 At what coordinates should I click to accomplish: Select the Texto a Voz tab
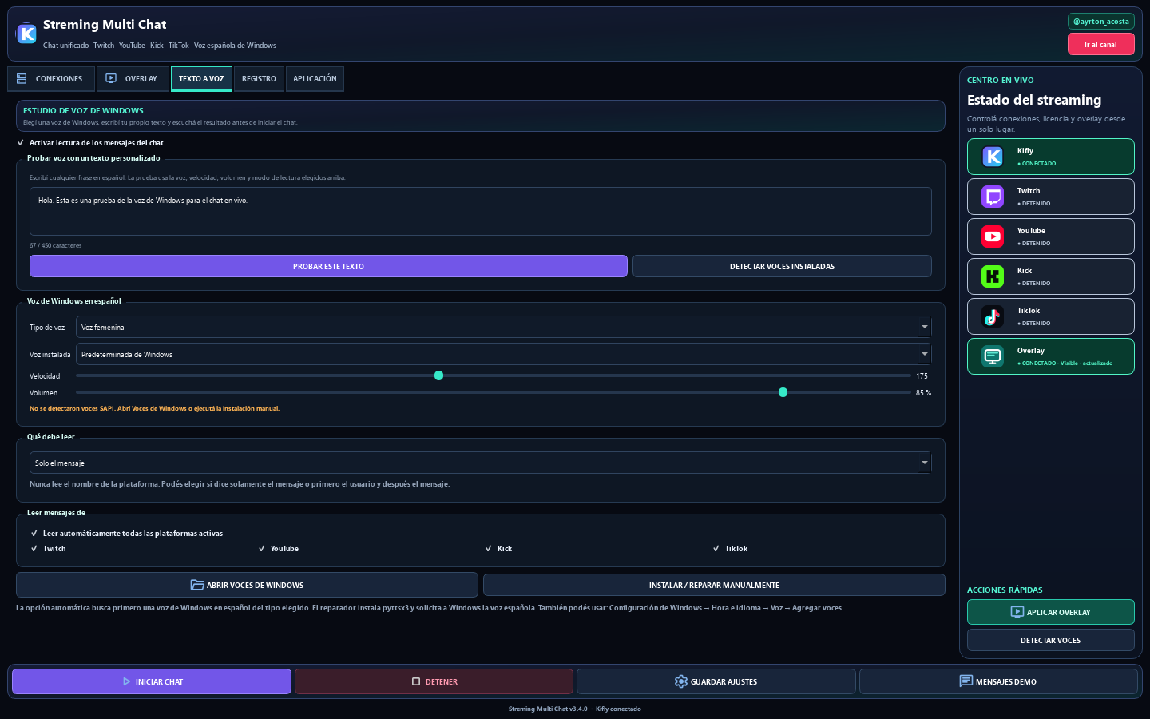[x=201, y=79]
